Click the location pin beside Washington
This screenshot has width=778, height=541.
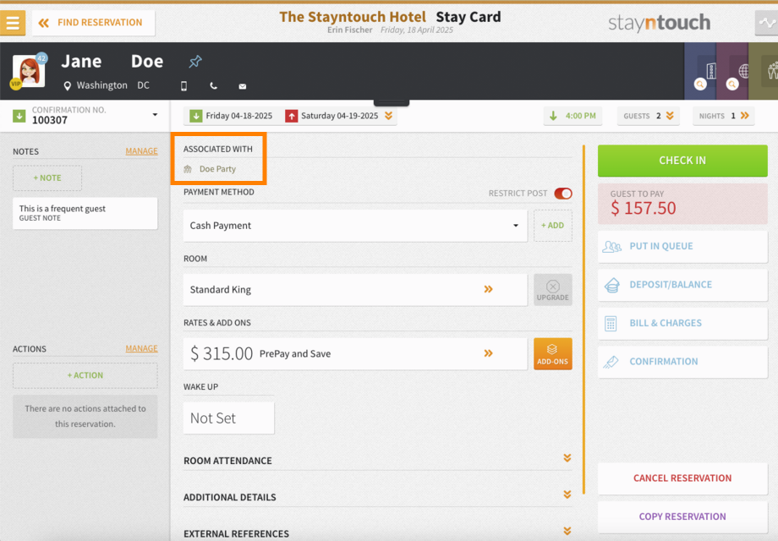tap(68, 86)
